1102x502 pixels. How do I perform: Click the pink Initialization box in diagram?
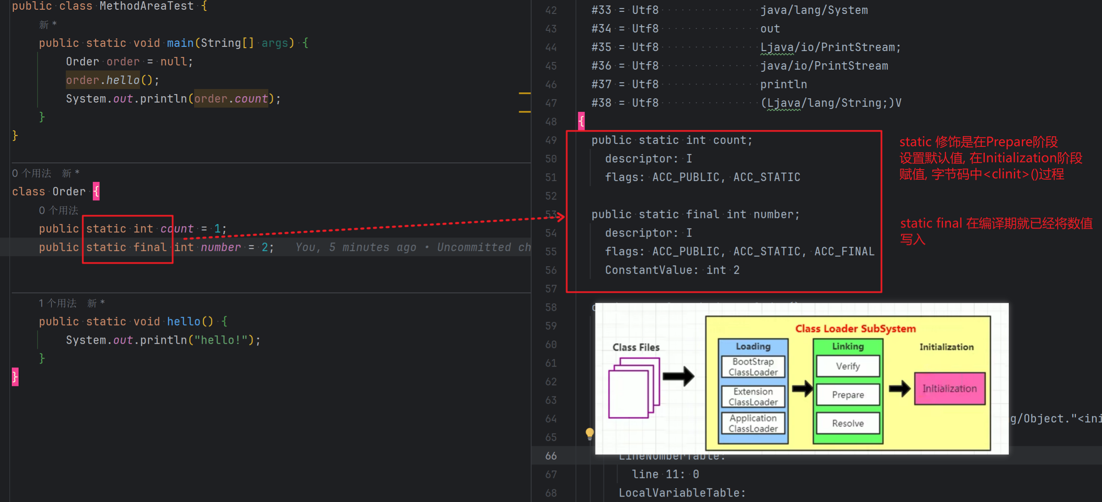949,388
